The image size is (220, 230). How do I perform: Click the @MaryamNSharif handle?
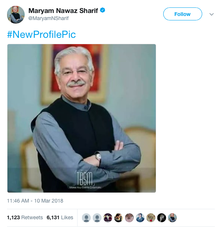(x=48, y=18)
